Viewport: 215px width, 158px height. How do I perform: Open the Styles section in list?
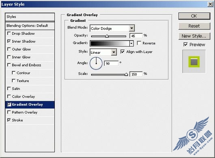30,17
